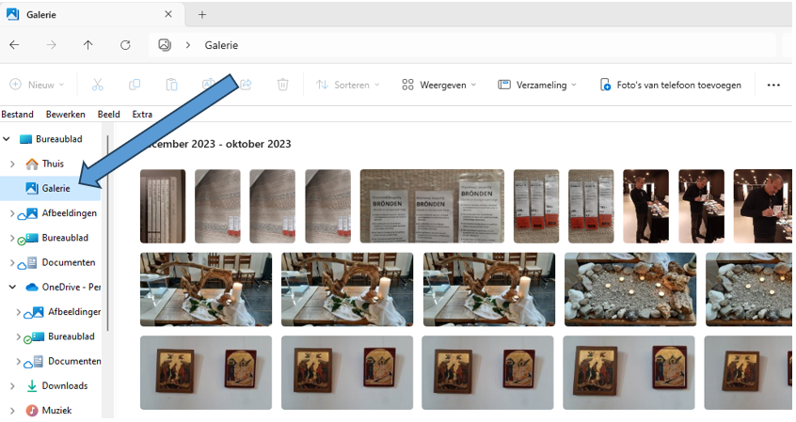Image resolution: width=796 pixels, height=422 pixels.
Task: Open the Weergeven dropdown menu
Action: [x=438, y=85]
